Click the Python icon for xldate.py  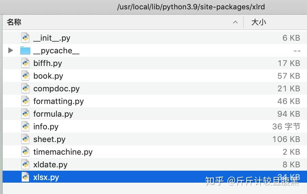(25, 164)
